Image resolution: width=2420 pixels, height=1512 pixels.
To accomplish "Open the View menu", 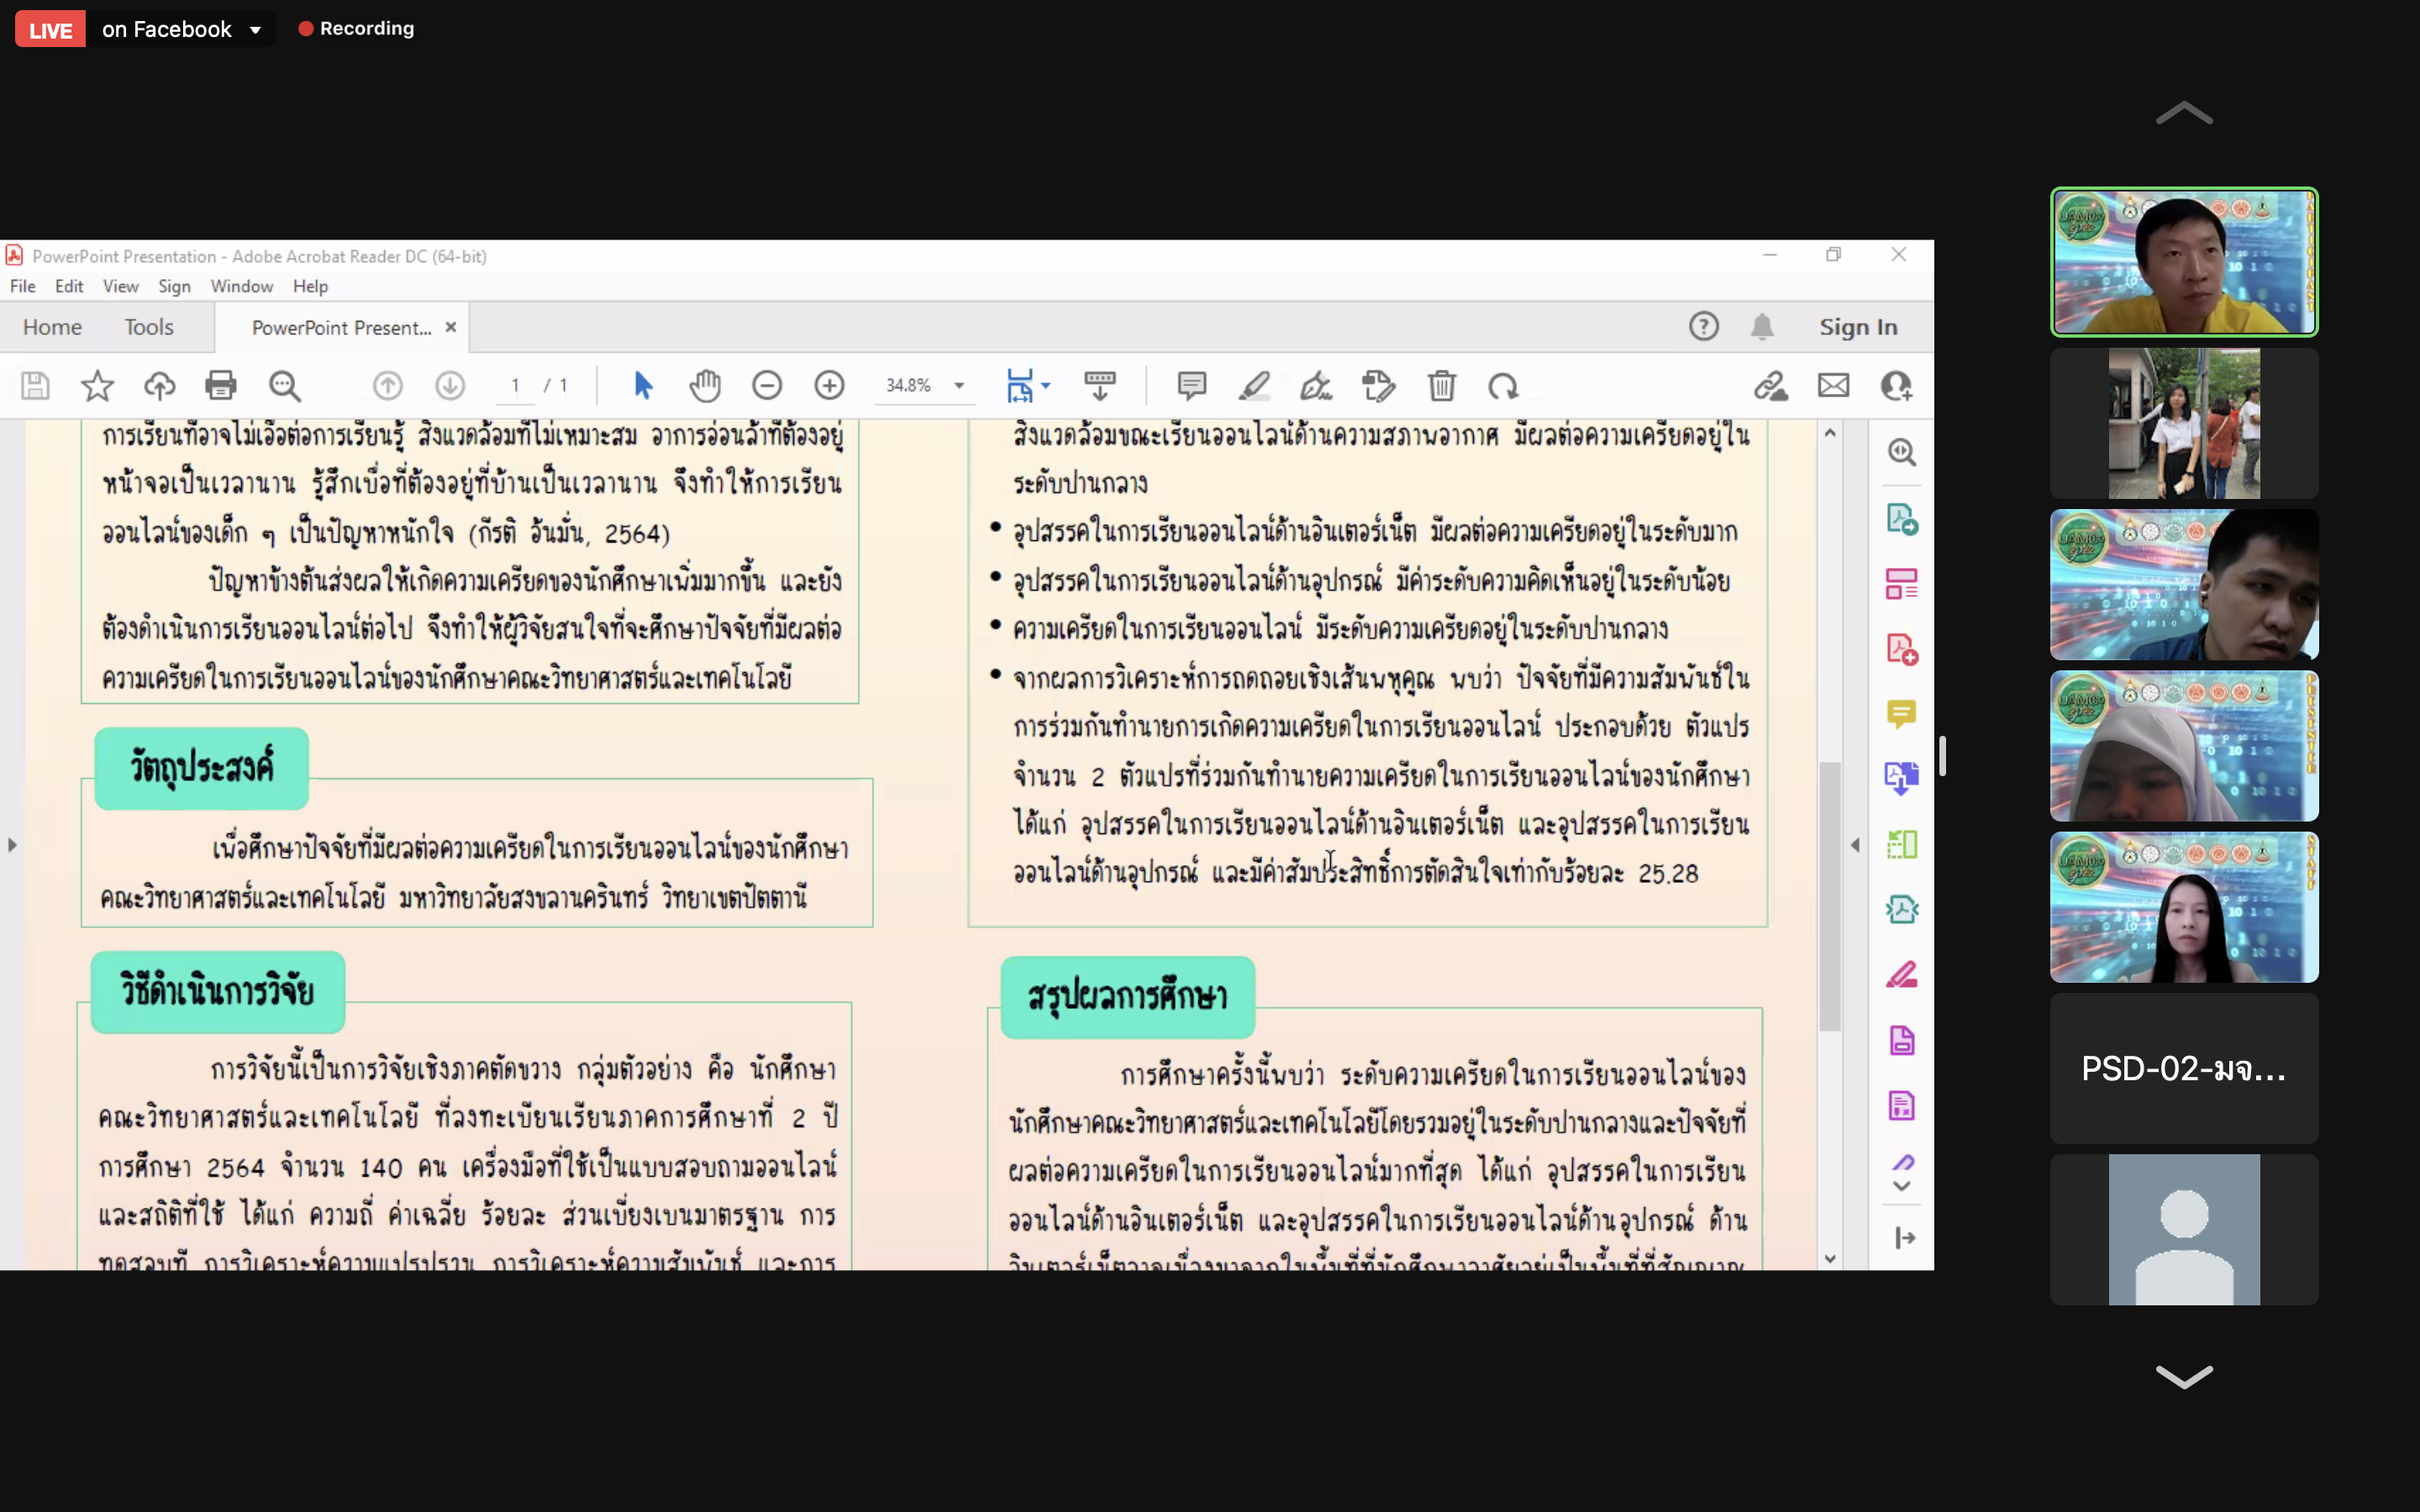I will pos(121,286).
